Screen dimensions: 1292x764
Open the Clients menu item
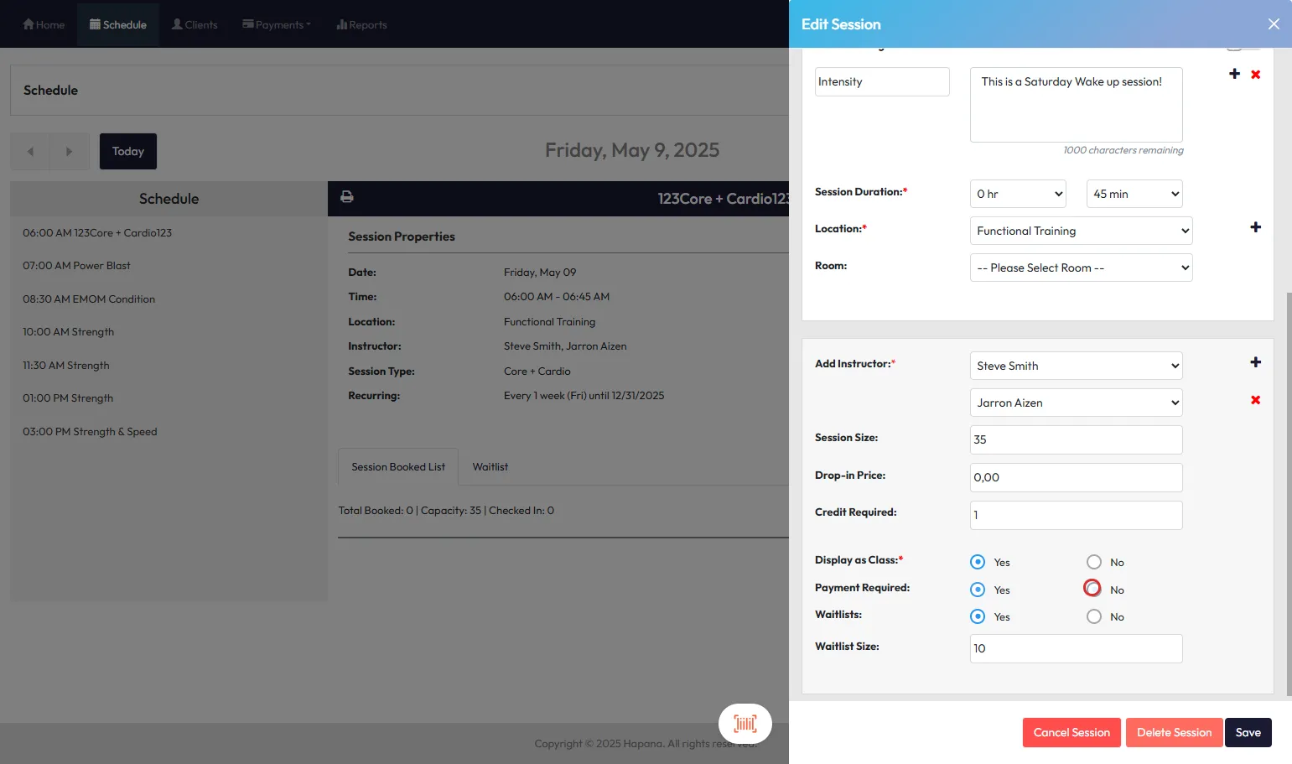click(195, 24)
